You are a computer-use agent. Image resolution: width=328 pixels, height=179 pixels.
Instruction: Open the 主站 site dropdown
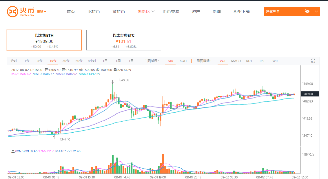[x=42, y=12]
